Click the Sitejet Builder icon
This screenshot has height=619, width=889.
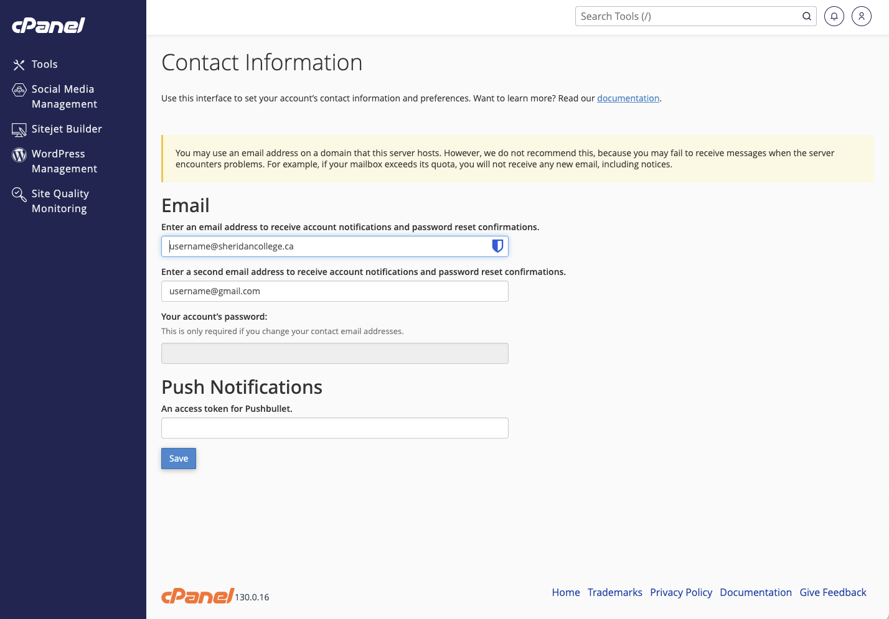coord(19,129)
